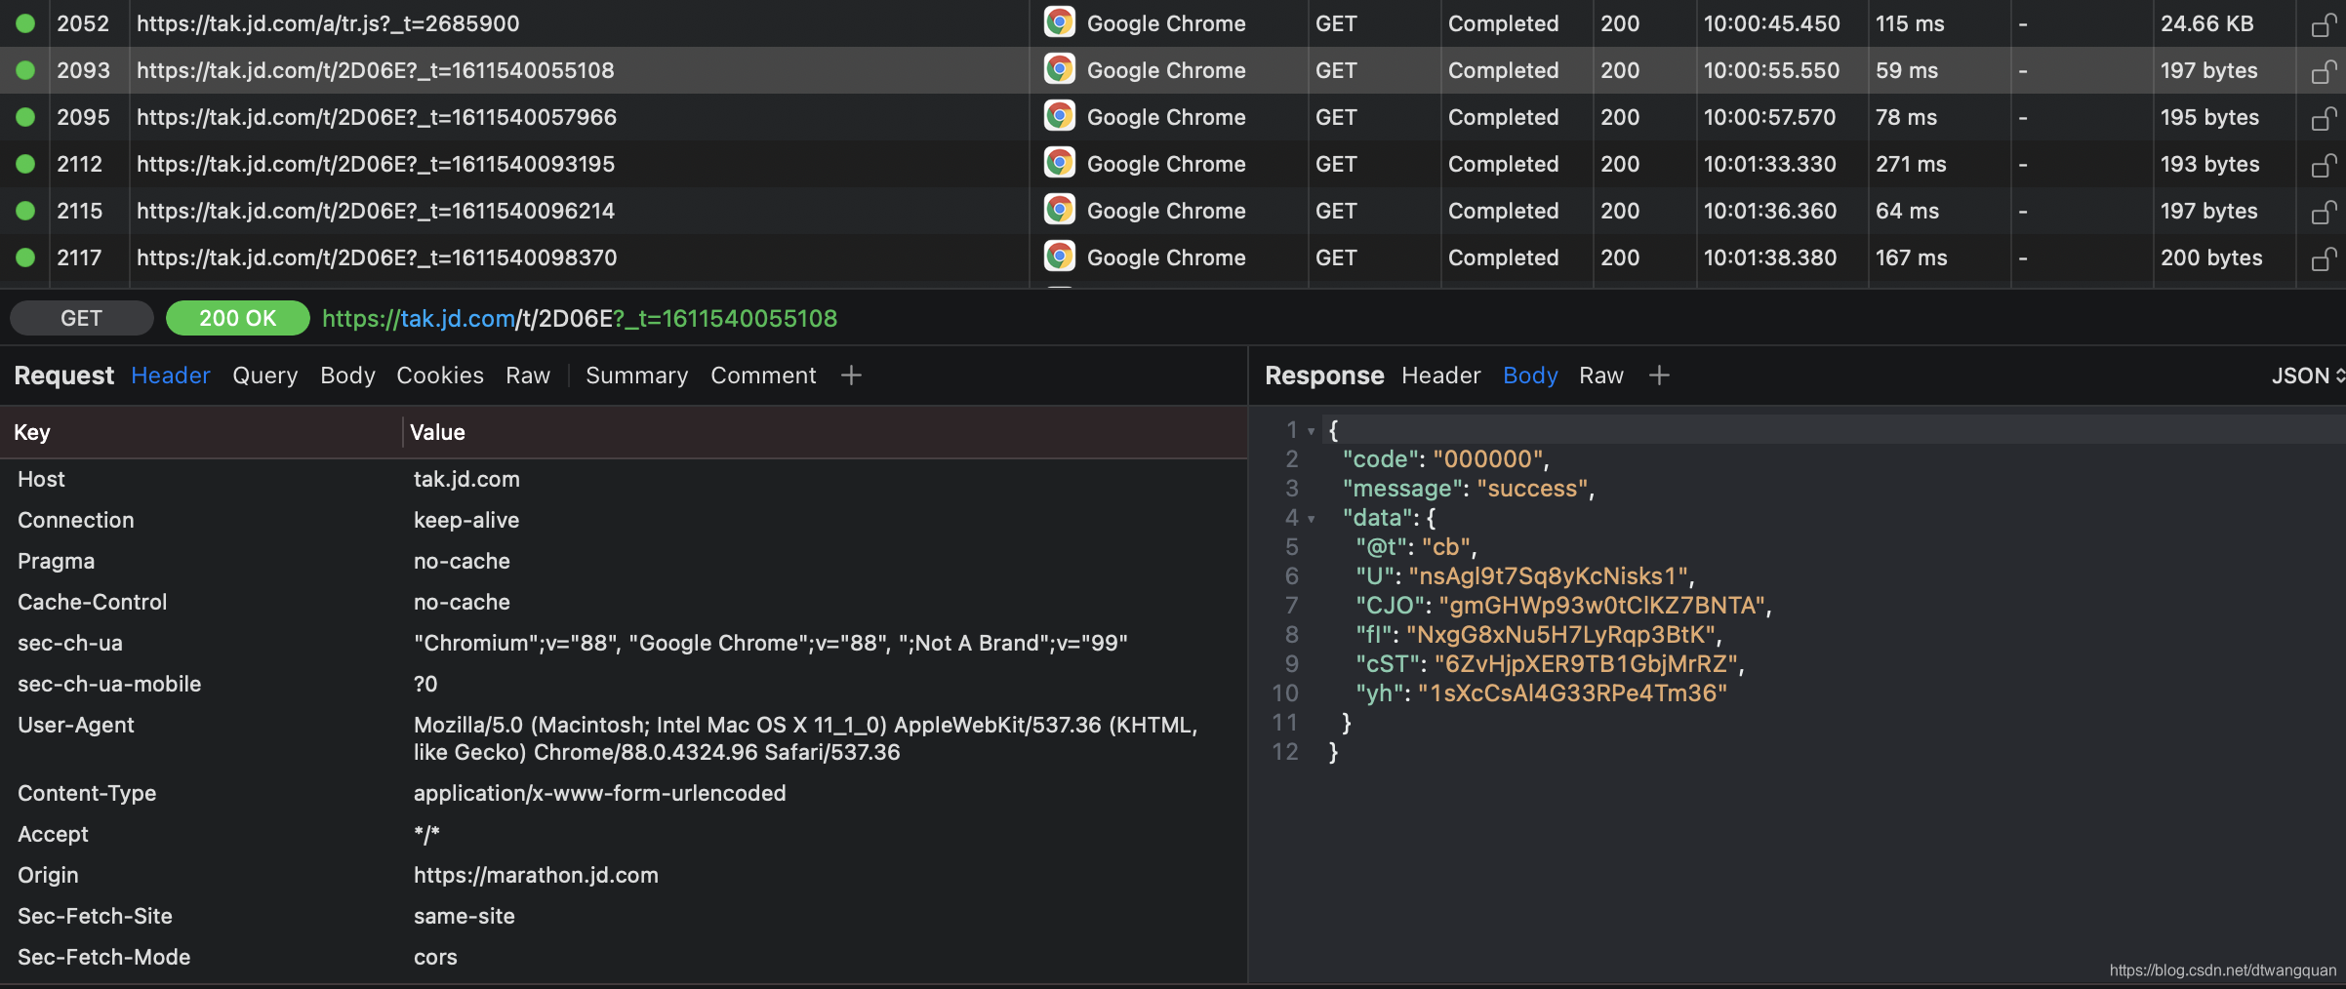This screenshot has width=2346, height=989.
Task: Click the "code": "000000" JSON line
Action: (1446, 459)
